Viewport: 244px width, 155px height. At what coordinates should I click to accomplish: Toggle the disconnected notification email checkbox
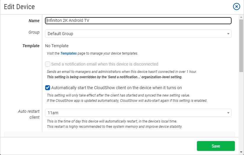pos(48,64)
